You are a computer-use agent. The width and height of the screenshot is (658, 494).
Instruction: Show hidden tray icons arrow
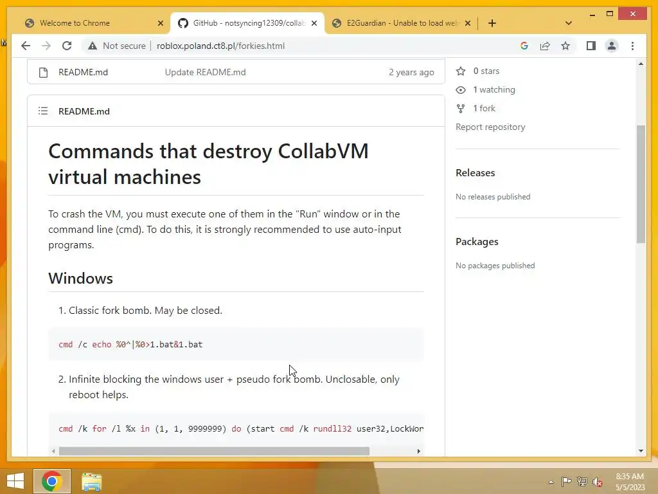point(551,482)
